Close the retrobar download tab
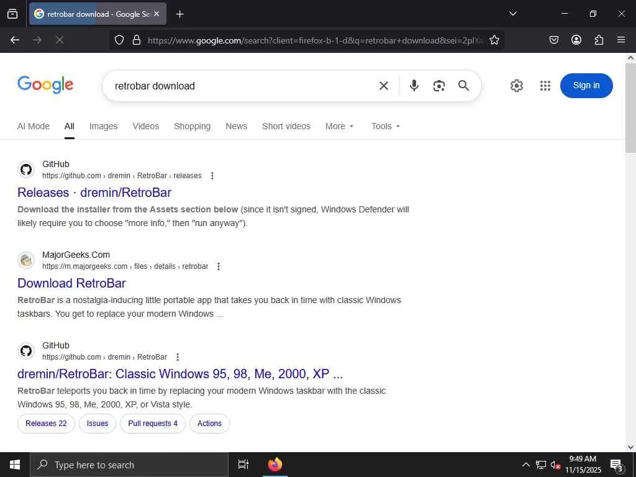 click(x=157, y=14)
